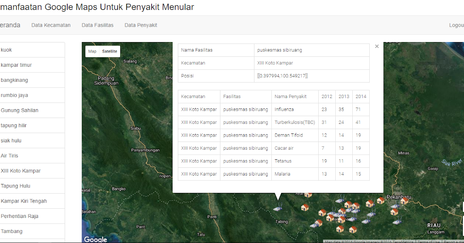Click the leftmost house marker in the bottom cluster
Screen dimensions: 464x243
pos(320,223)
